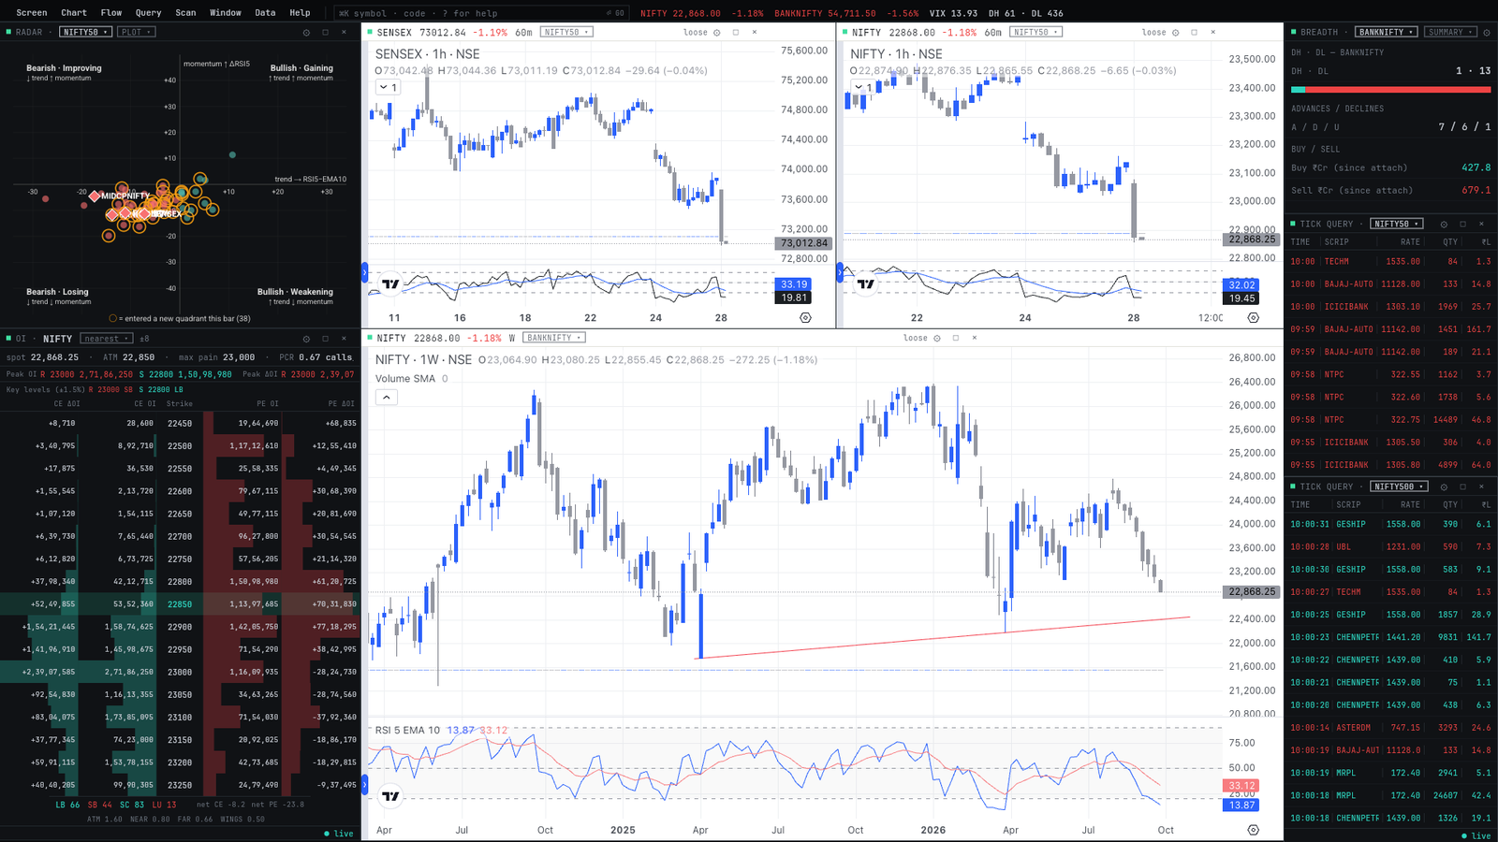
Task: Maximize the OI NIFTY panel
Action: 325,339
